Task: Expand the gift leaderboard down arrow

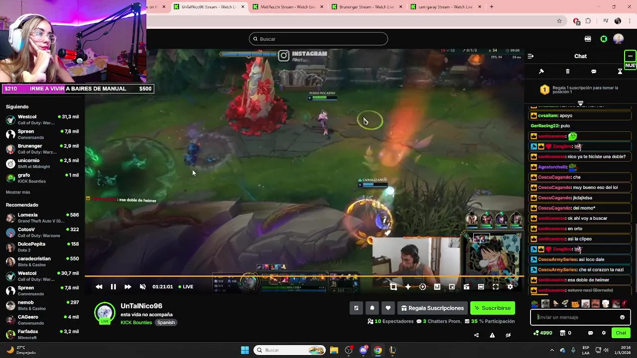Action: coord(580,103)
